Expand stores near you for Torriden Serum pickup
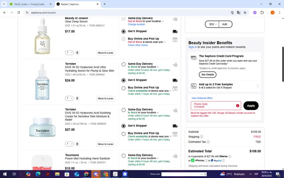 170,91
